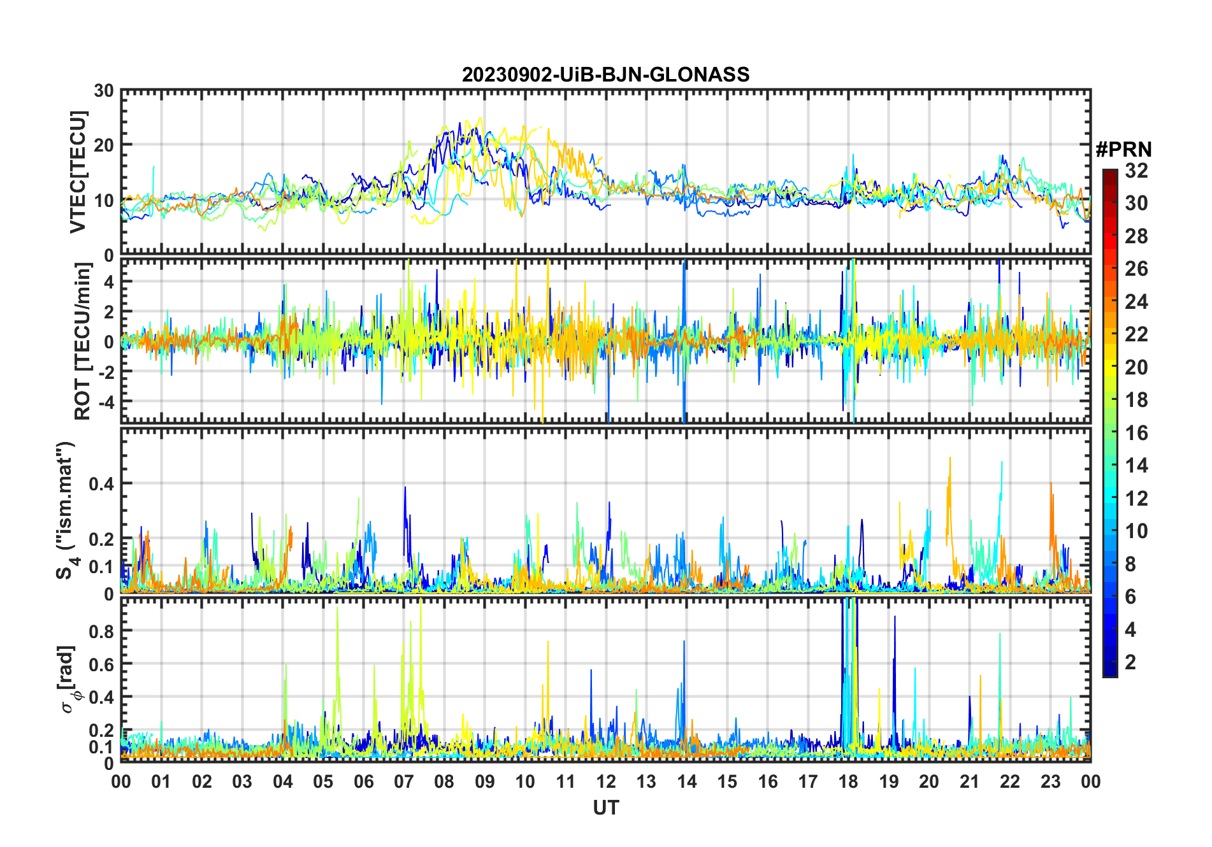Pick the dark blue bottom of the colorbar
The image size is (1212, 847).
pyautogui.click(x=1109, y=671)
